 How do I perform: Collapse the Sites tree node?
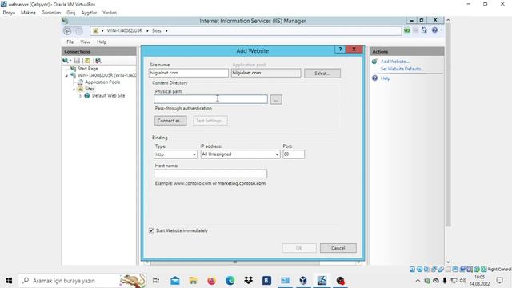[74, 89]
